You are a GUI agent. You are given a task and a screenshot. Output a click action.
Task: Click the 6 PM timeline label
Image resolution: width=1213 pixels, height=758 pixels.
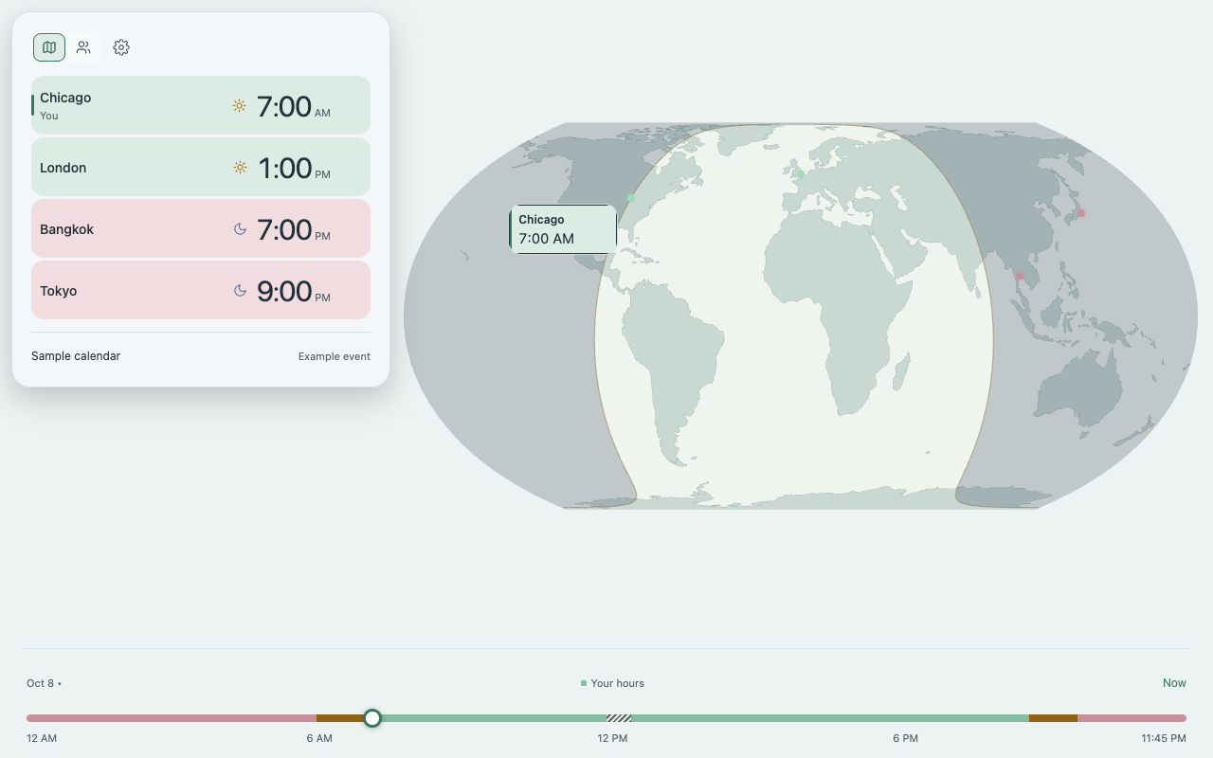click(905, 738)
